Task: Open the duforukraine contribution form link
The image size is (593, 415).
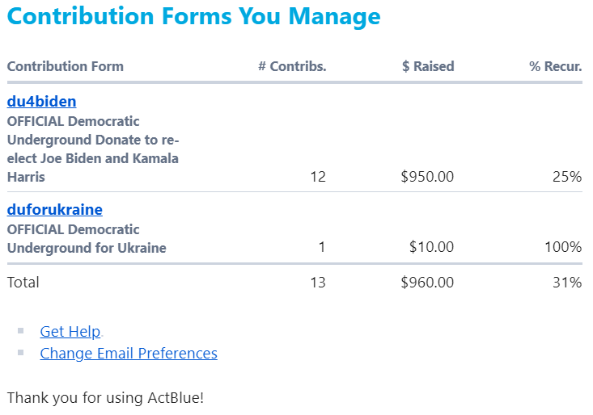Action: point(54,210)
